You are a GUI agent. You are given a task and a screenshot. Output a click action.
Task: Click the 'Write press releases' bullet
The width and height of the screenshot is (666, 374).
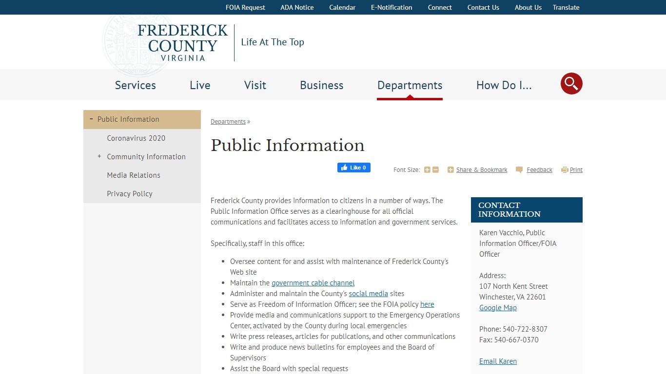[343, 337]
